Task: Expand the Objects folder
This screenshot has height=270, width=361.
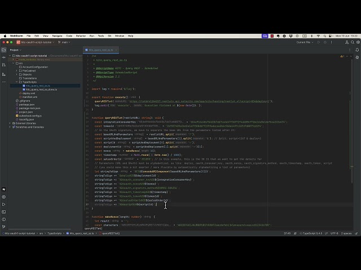Action: click(x=17, y=74)
